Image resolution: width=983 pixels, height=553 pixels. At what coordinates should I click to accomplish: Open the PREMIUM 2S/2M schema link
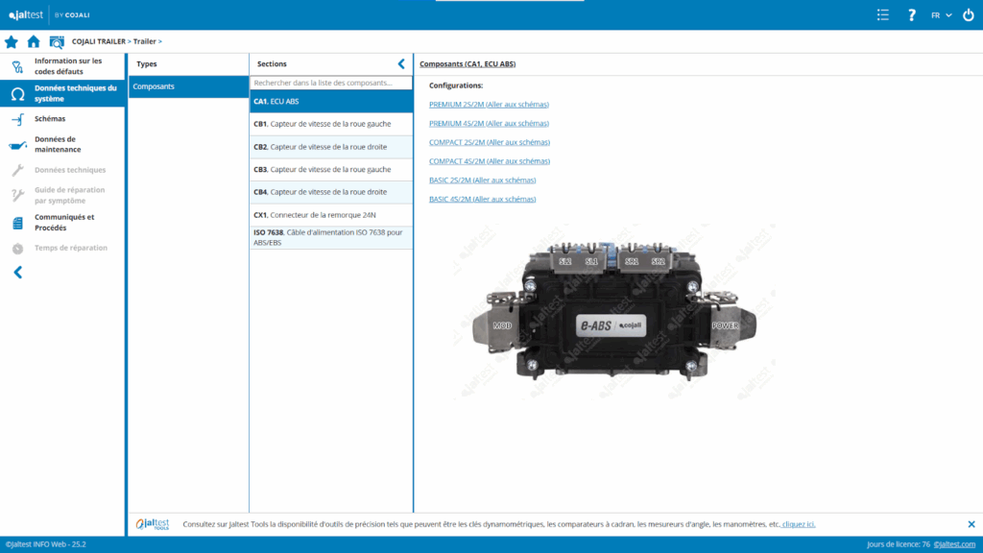point(489,105)
